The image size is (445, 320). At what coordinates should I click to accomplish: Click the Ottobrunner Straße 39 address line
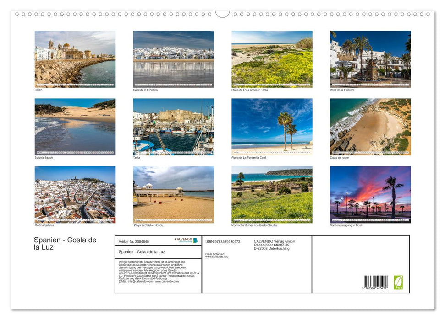[x=272, y=245]
